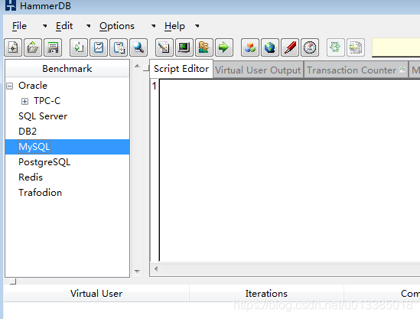Click the pale yellow status field in toolbar

(x=396, y=47)
